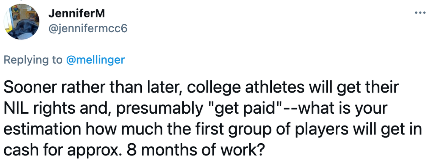Viewport: 432px width, 166px height.
Task: Click the @jennifermcc6 username handle
Action: point(88,28)
